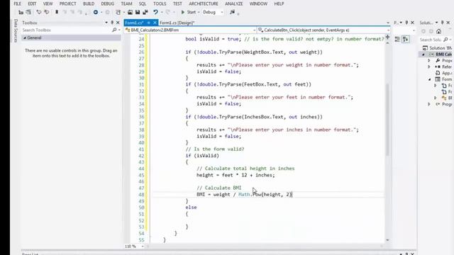Open the ARCHITECTURE menu
The image size is (454, 255).
204,4
